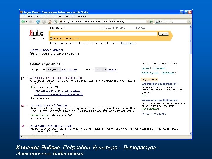Open the Справка menu
Image resolution: width=212 pixels, height=159 pixels.
click(x=82, y=16)
